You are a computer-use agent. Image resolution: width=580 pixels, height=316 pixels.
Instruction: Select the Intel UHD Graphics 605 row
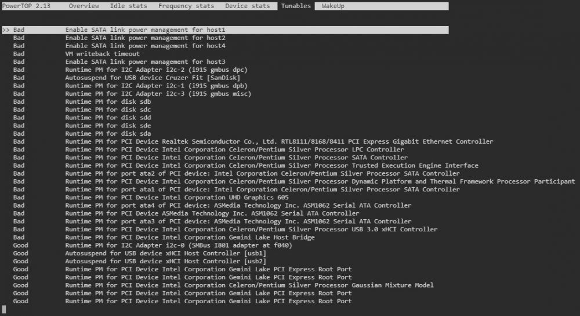coord(151,197)
